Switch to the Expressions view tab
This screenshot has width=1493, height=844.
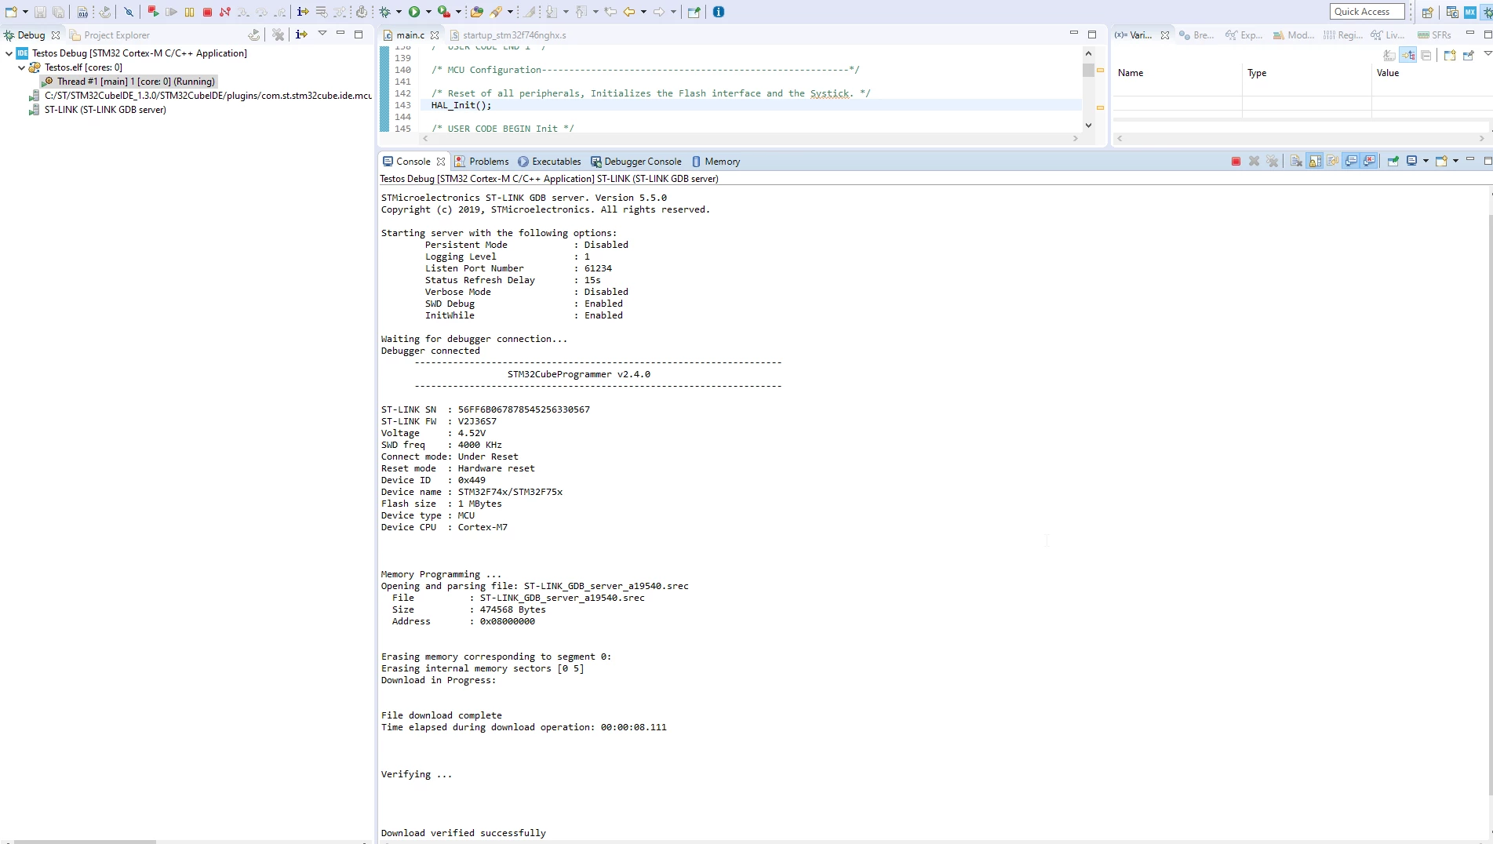[1244, 35]
